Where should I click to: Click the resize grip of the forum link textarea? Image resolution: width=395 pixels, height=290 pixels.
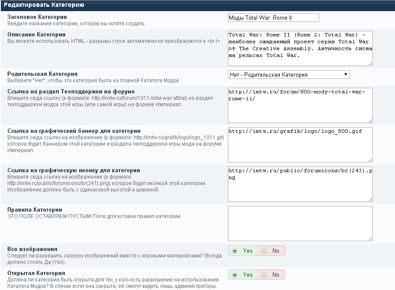click(370, 121)
